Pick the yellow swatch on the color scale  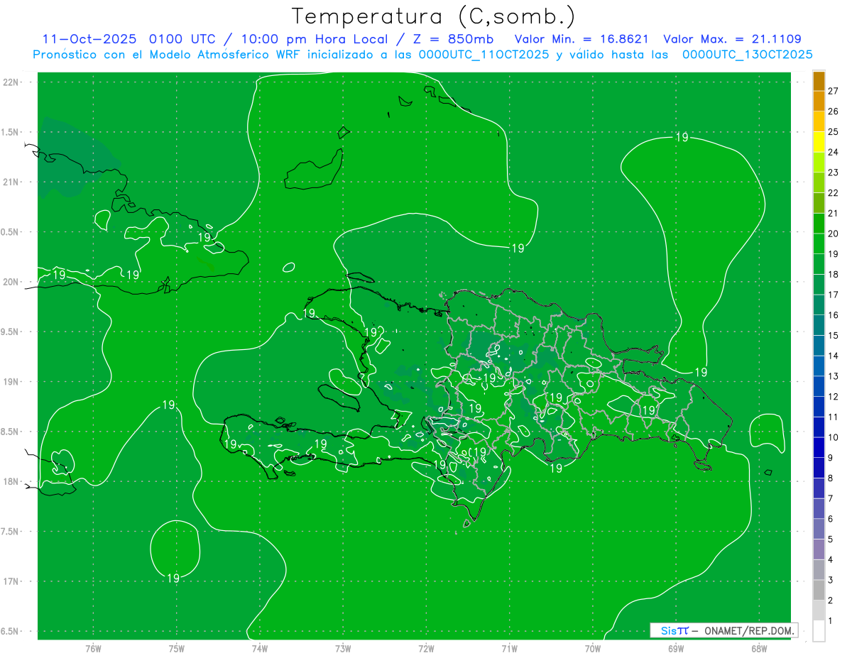click(819, 142)
